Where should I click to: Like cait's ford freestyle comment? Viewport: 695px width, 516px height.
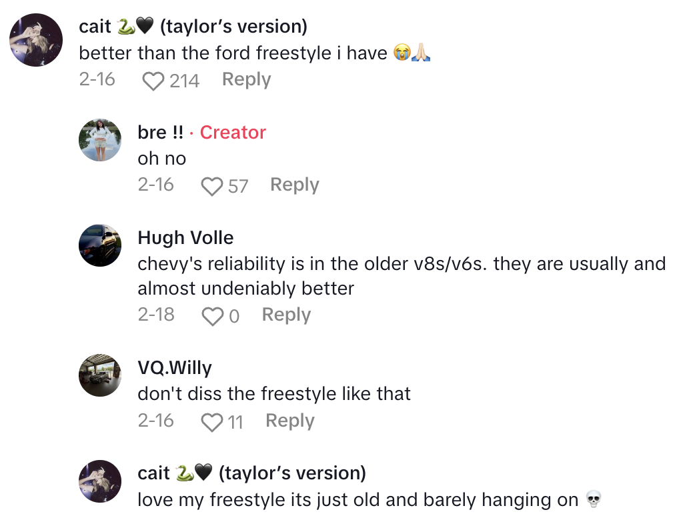click(153, 81)
